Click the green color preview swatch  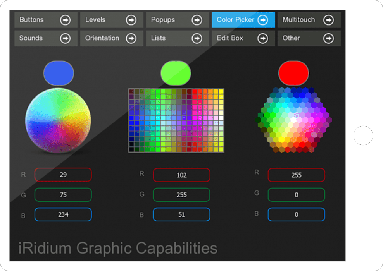(176, 73)
